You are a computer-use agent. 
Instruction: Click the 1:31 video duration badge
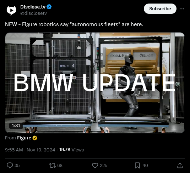point(16,126)
